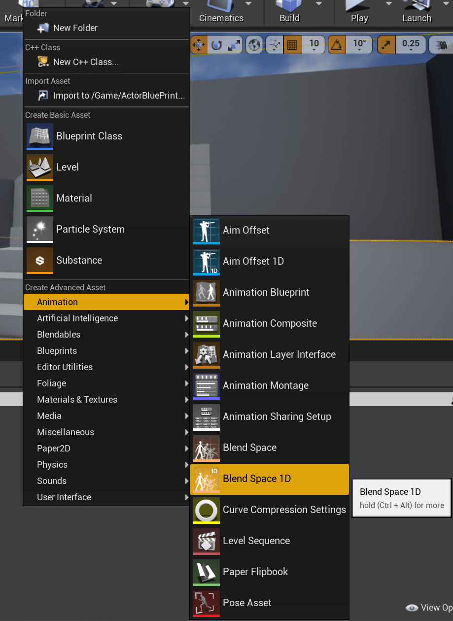Open scale snap 0.25 dropdown
Viewport: 453px width, 621px height.
[x=411, y=45]
